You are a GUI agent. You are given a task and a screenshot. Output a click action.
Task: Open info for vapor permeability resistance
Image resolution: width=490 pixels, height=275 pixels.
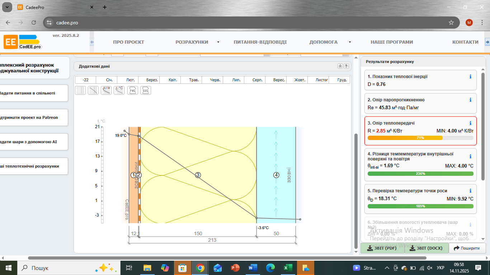coord(470,100)
